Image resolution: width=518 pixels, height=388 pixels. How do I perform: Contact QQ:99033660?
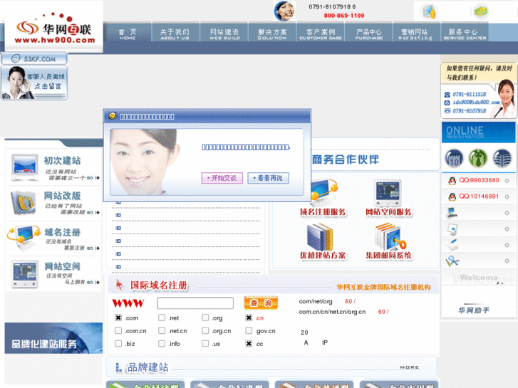[479, 180]
